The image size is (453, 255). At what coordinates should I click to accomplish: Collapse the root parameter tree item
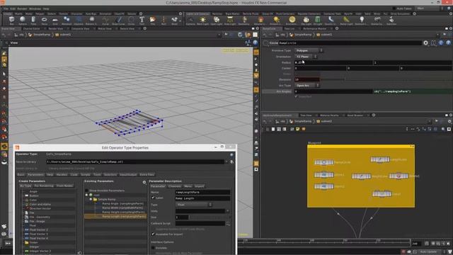pyautogui.click(x=86, y=195)
